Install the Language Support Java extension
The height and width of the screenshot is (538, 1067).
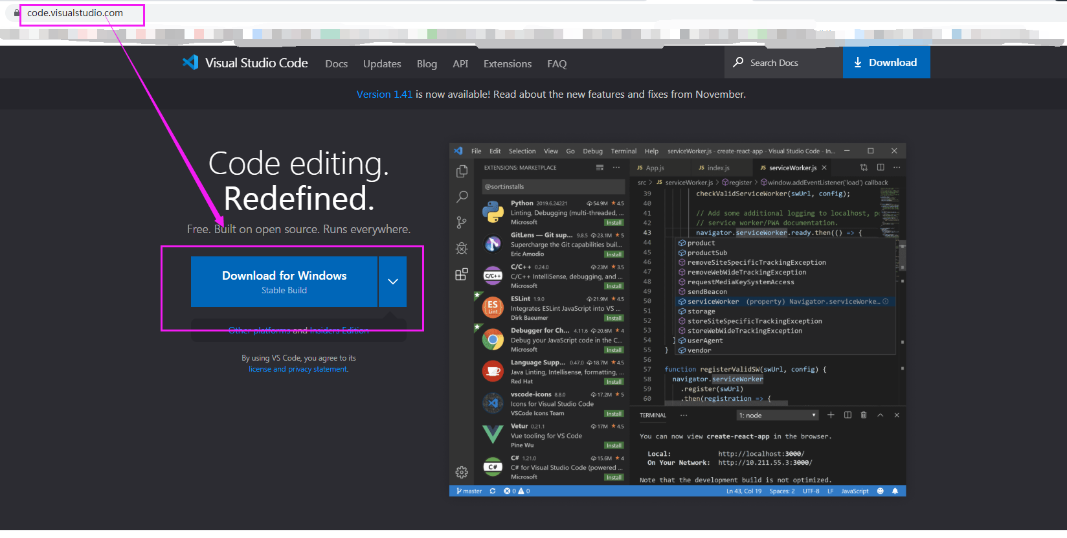[x=614, y=382]
